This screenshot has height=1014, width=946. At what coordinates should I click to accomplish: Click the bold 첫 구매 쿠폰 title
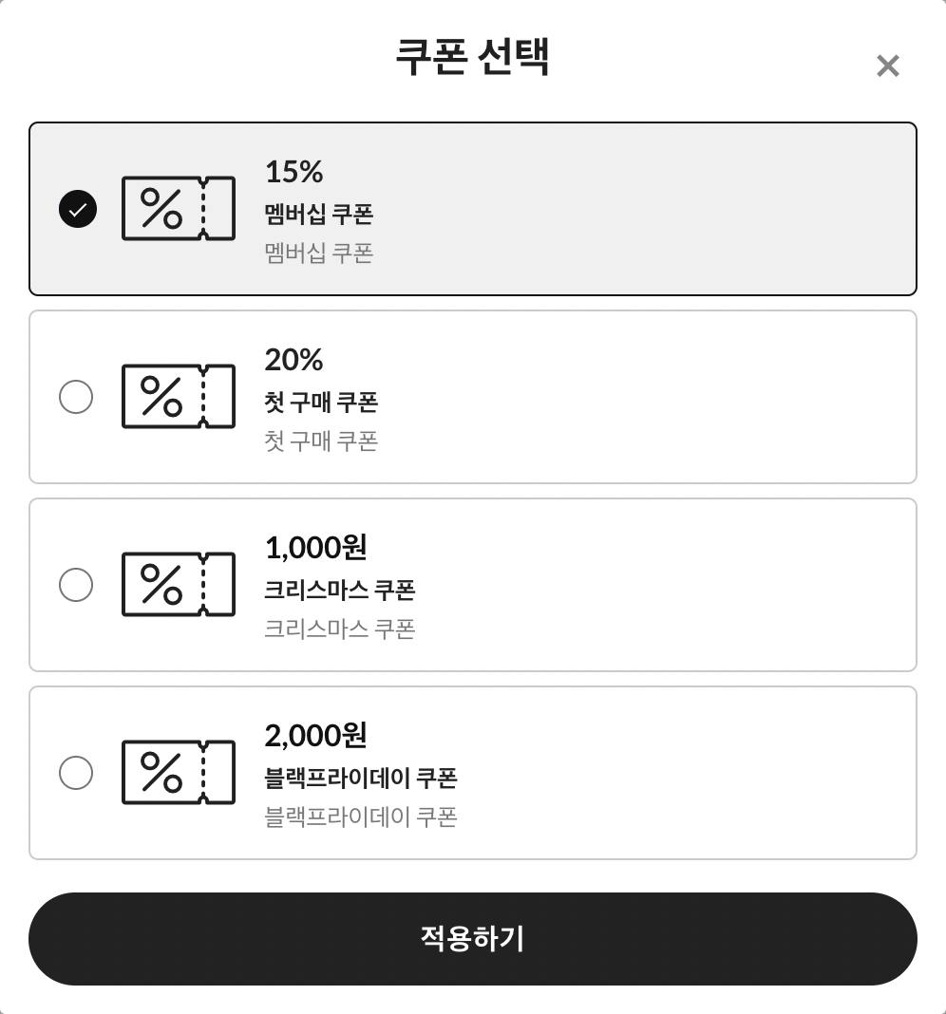[x=321, y=403]
